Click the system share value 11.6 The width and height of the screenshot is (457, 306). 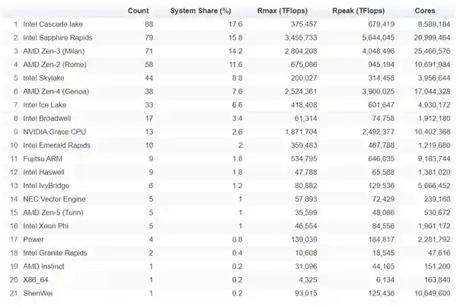(x=235, y=65)
